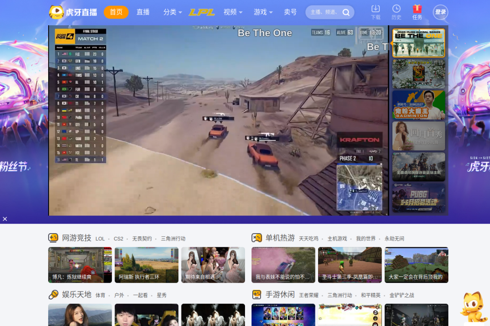Open the 天天吃鸡 category link

(x=309, y=239)
